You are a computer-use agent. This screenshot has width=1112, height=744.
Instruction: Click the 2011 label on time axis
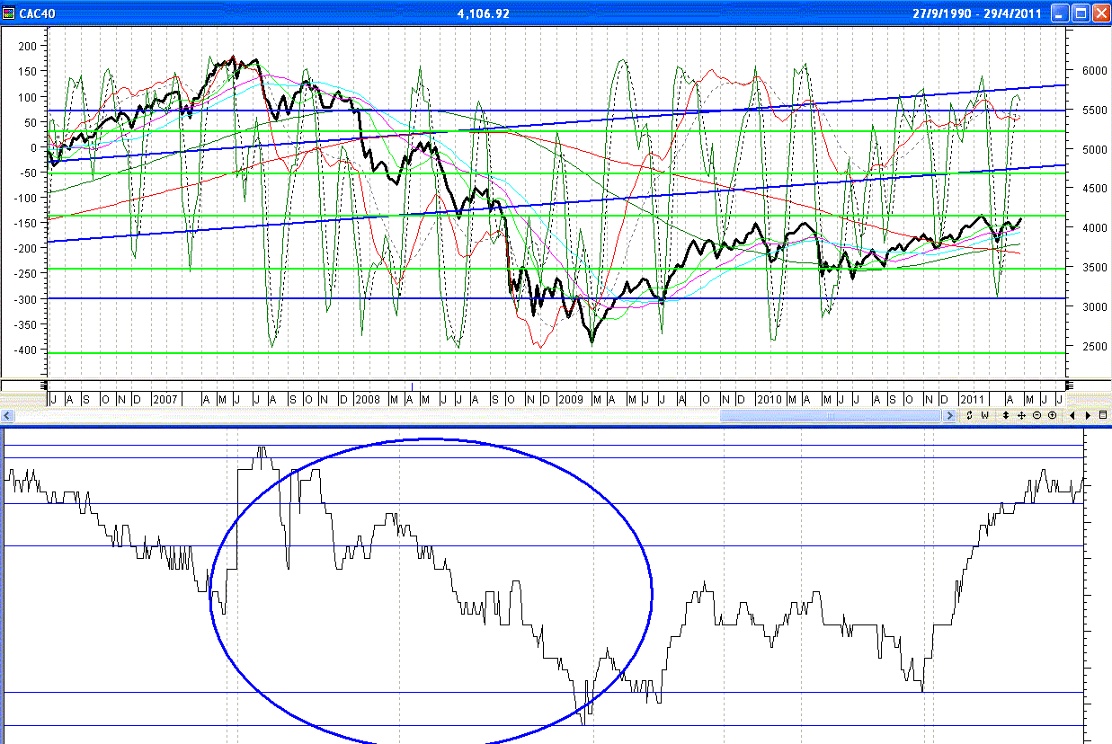pyautogui.click(x=972, y=398)
